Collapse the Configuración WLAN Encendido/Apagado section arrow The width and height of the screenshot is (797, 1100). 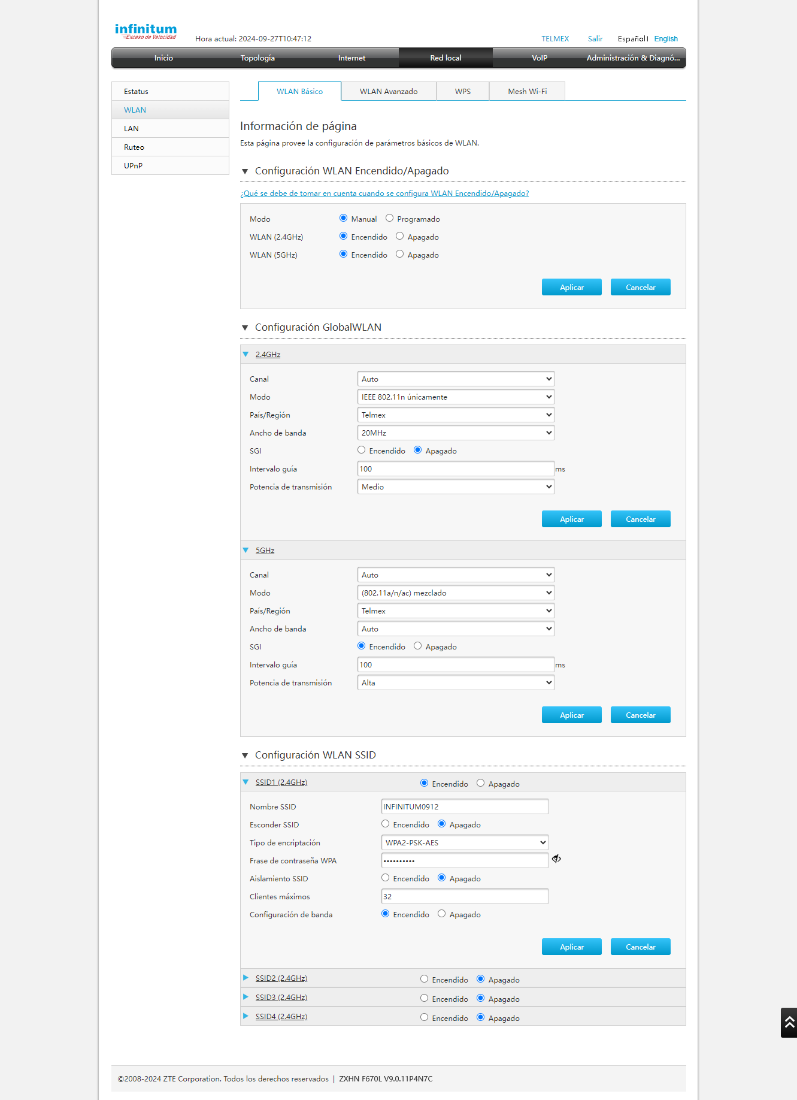click(x=245, y=171)
